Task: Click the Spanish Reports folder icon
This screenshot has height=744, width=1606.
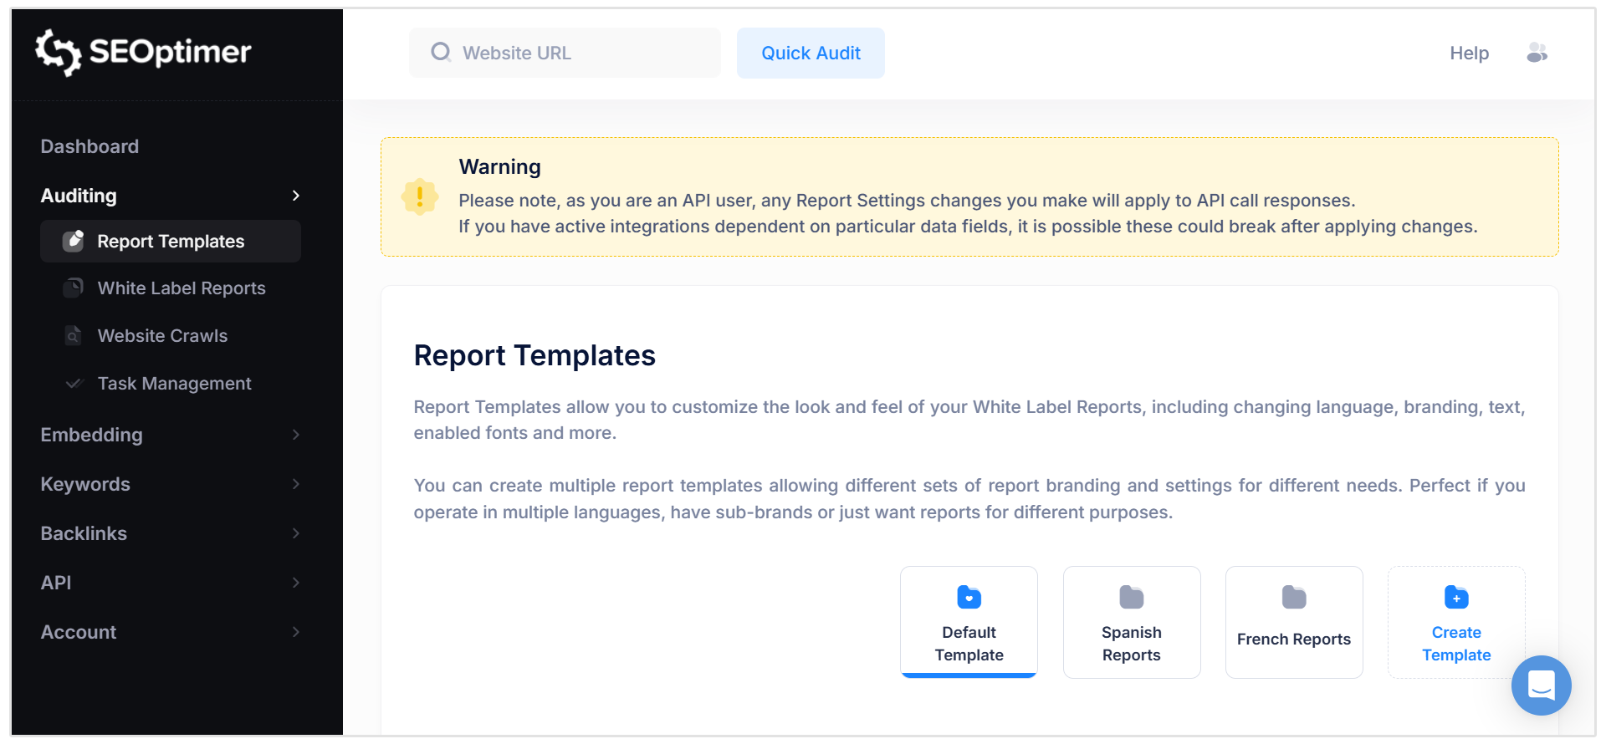Action: pyautogui.click(x=1131, y=597)
